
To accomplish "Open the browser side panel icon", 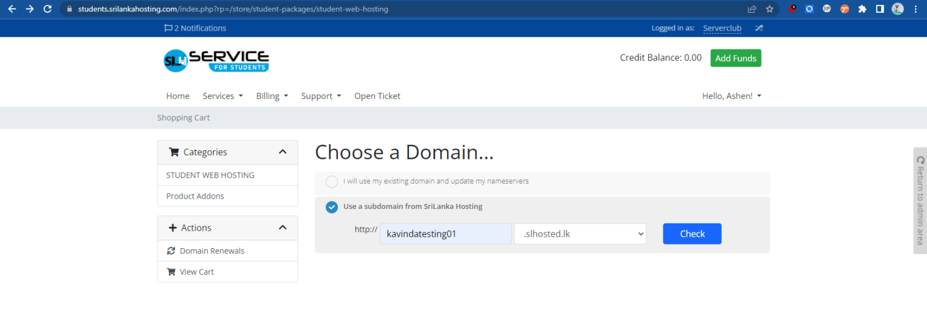I will coord(880,9).
